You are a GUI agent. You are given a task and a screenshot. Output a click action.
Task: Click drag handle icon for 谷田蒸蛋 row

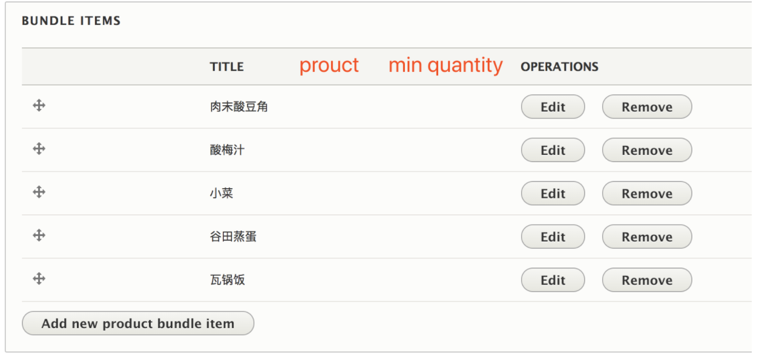pos(39,235)
